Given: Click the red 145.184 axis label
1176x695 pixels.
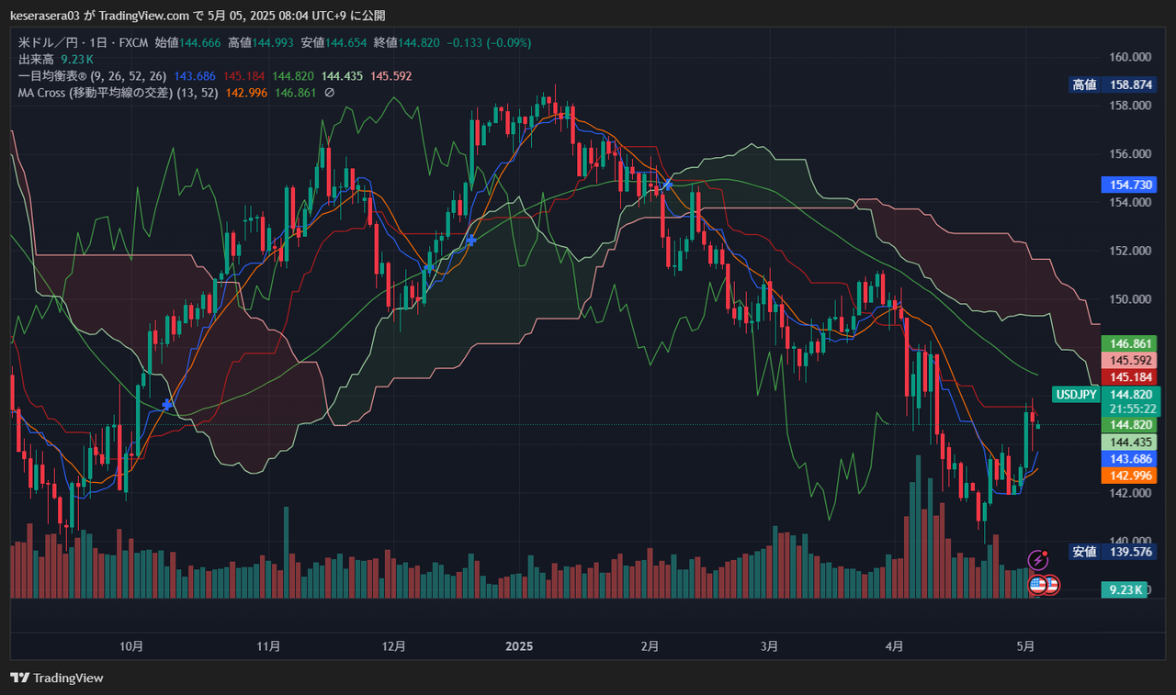Looking at the screenshot, I should click(x=1127, y=377).
